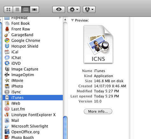Click the Mail name text
Viewport: 151px width, 139px height.
click(15, 121)
